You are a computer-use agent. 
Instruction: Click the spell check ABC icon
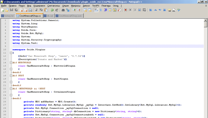click(179, 10)
